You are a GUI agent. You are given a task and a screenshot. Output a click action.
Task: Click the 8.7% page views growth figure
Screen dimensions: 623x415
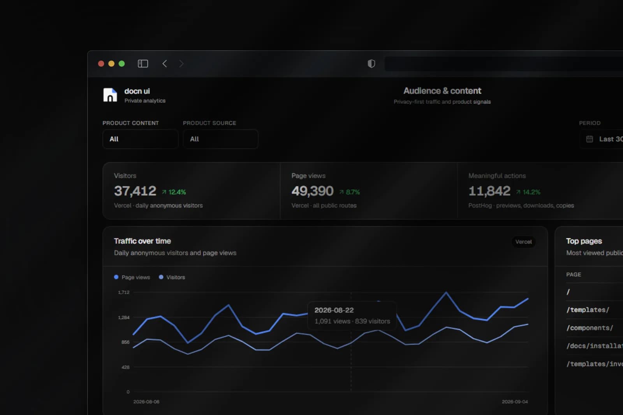tap(353, 192)
